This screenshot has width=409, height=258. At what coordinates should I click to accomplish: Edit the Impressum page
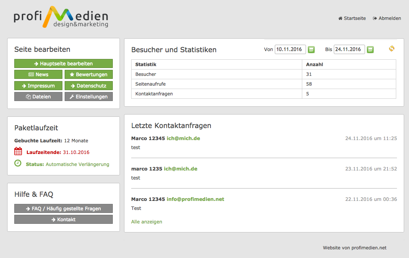38,86
